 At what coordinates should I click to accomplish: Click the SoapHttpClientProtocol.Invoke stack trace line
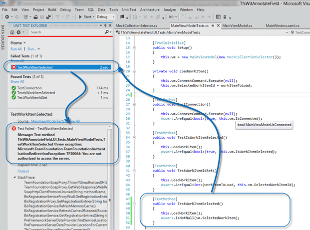(65, 192)
